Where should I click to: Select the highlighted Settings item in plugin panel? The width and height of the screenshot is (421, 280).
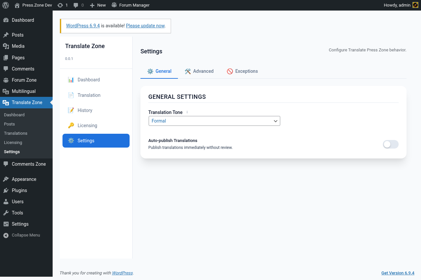pyautogui.click(x=96, y=141)
